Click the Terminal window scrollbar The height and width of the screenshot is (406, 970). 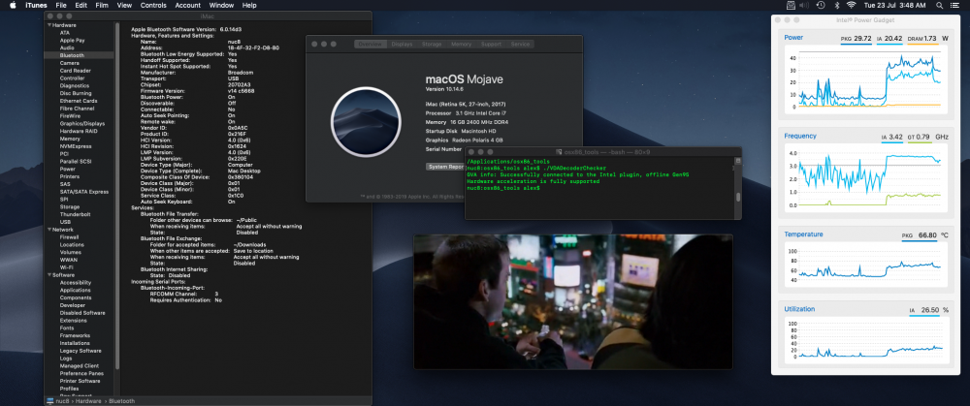(x=737, y=197)
